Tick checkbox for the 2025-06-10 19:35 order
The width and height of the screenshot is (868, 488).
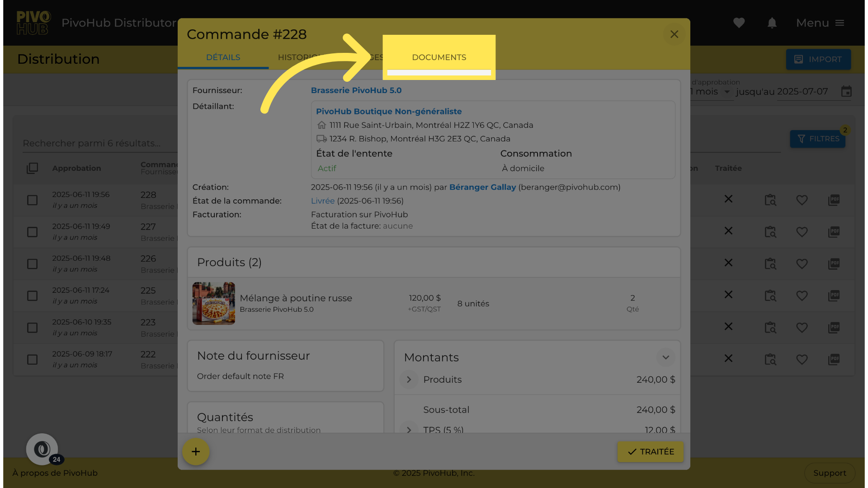click(x=32, y=328)
